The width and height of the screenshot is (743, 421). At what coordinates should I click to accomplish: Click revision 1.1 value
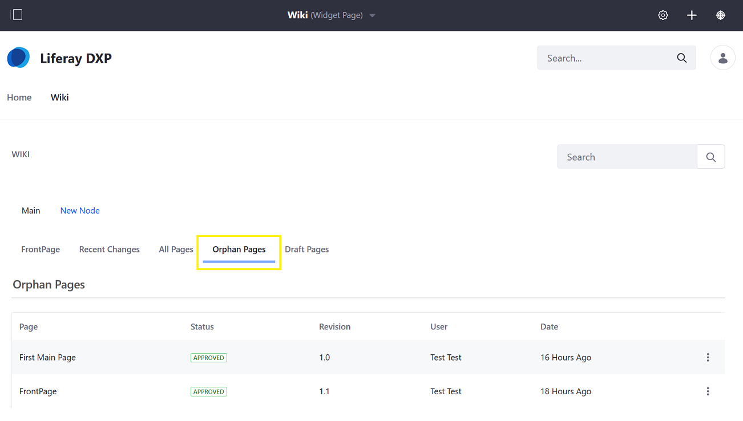[x=325, y=391]
